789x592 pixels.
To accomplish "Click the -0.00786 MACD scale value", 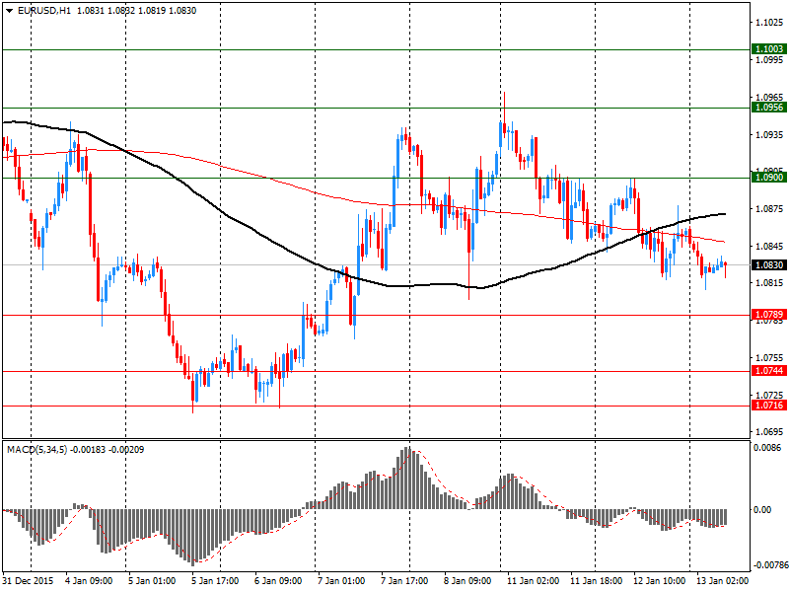I will click(770, 565).
